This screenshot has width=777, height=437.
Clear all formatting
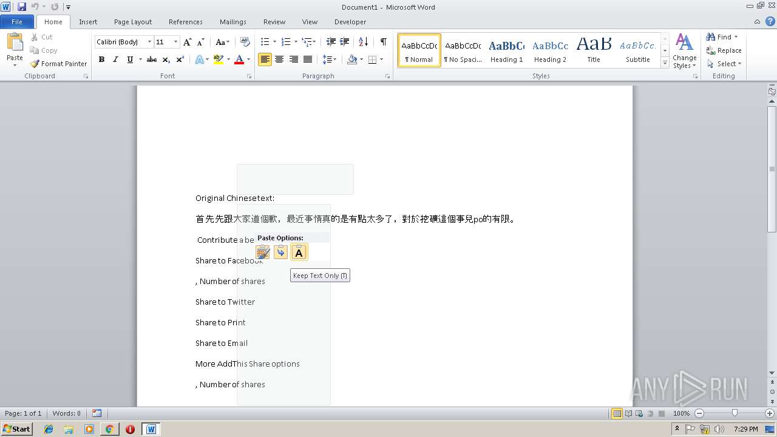[245, 42]
